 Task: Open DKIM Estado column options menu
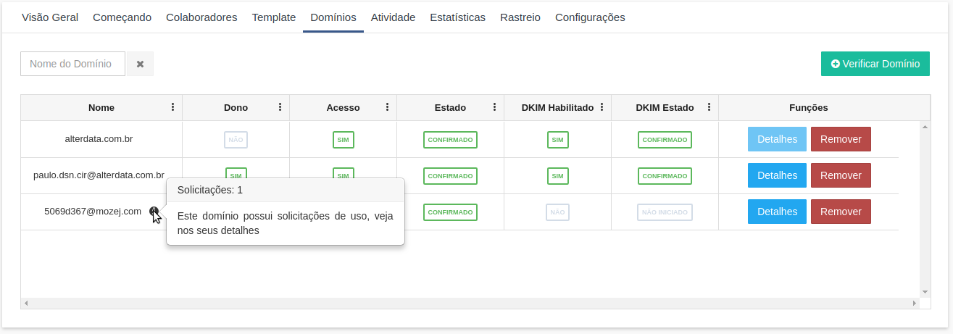(709, 107)
